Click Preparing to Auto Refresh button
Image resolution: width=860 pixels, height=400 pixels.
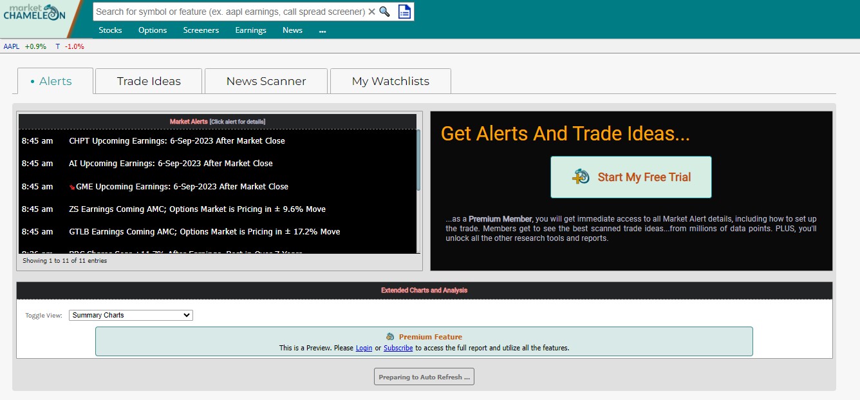coord(424,377)
